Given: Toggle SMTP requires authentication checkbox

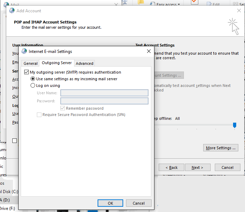Looking at the screenshot, I should pyautogui.click(x=27, y=72).
